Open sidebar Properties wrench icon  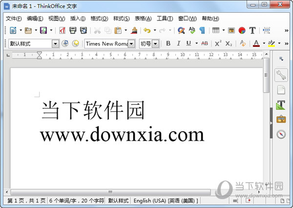281,75
